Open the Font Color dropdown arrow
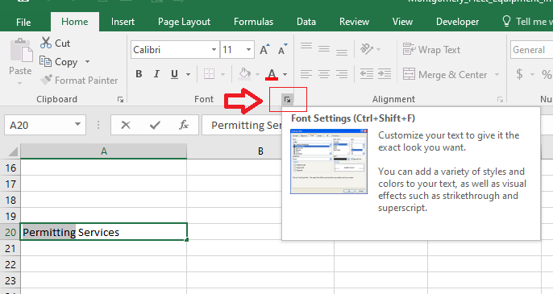The width and height of the screenshot is (553, 294). (x=285, y=74)
